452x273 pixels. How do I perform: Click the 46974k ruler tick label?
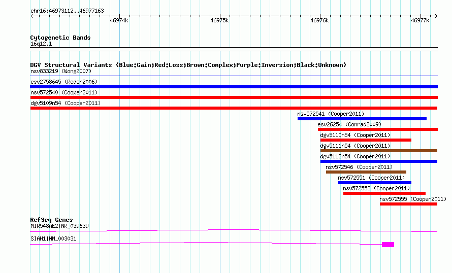click(119, 20)
